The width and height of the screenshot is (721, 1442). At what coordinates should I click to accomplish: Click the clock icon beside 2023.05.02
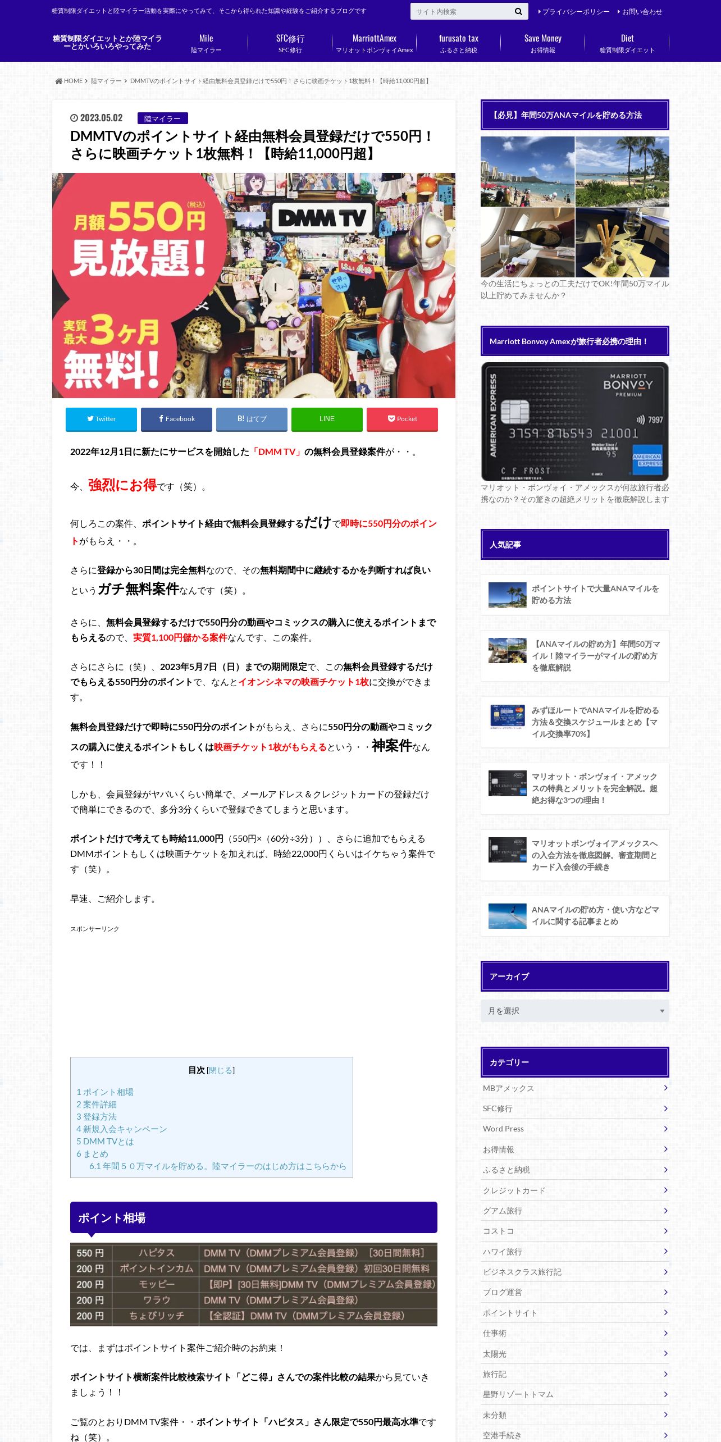[x=74, y=118]
